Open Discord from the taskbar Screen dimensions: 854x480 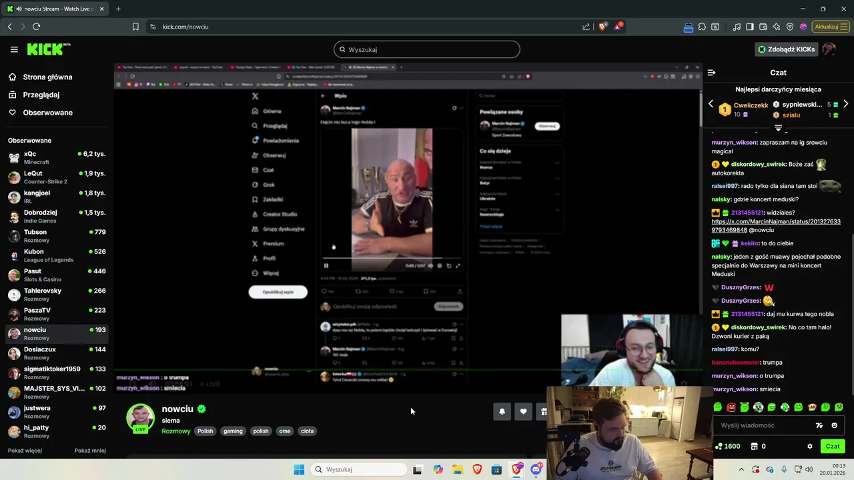click(536, 469)
